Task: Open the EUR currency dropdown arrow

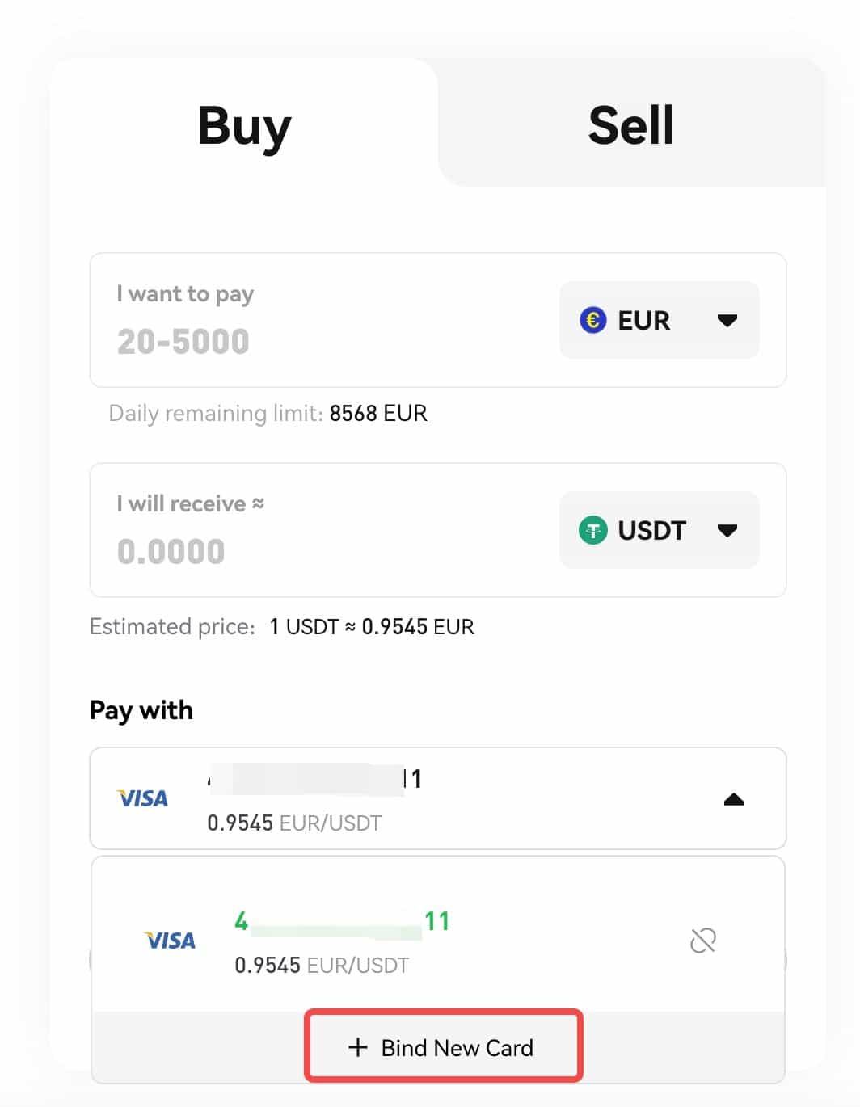Action: pyautogui.click(x=727, y=321)
